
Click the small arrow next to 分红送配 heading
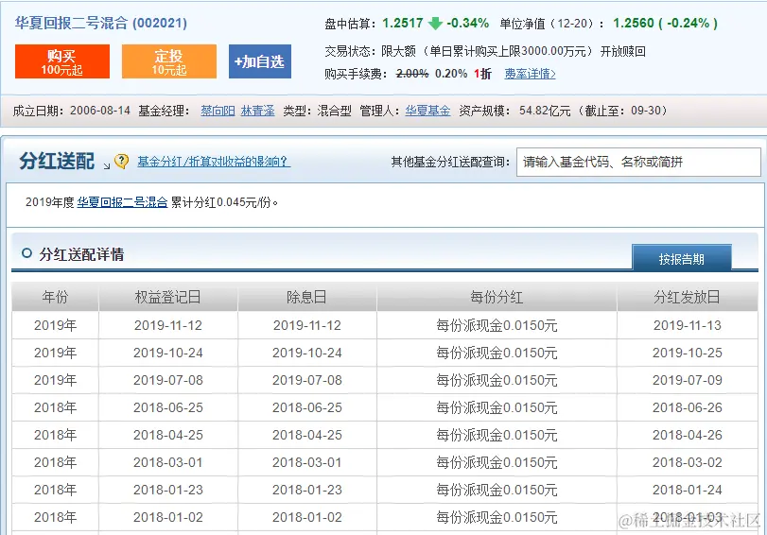(107, 166)
